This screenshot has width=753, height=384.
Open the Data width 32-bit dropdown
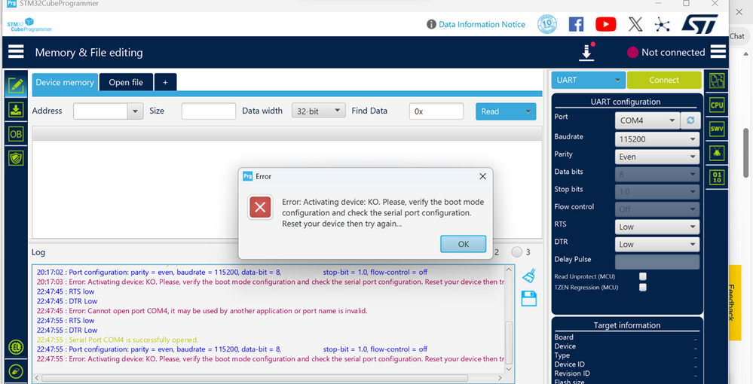point(318,111)
